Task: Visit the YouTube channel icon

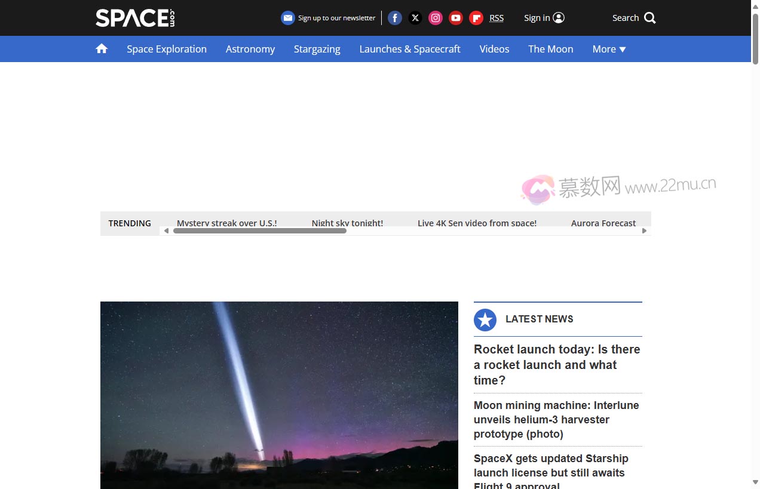Action: (455, 17)
